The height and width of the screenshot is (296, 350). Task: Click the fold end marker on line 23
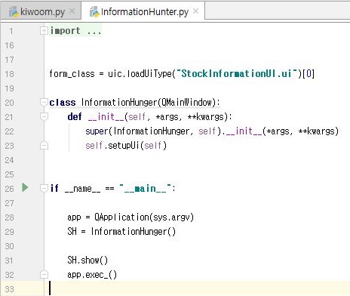[44, 146]
